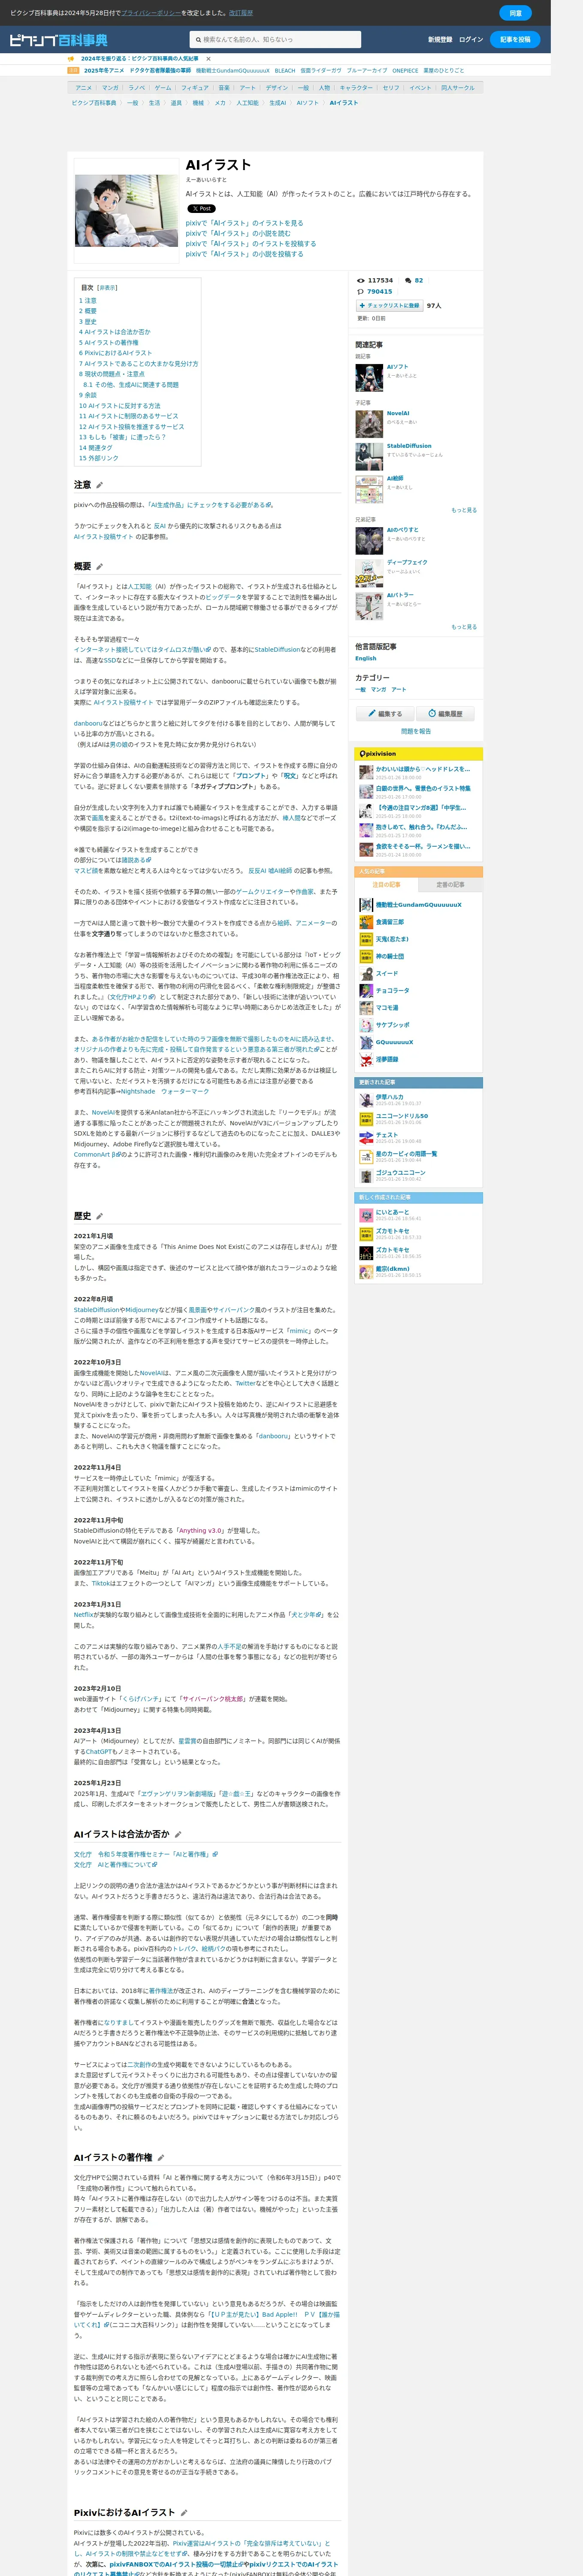Click the pencil edit icon beside 注意 heading
Screen dimensions: 583x2576
[99, 485]
